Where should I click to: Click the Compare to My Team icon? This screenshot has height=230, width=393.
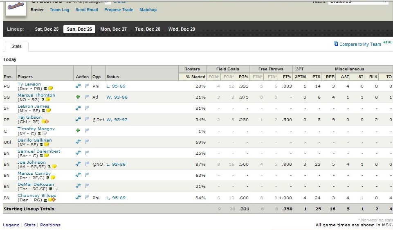(x=336, y=44)
